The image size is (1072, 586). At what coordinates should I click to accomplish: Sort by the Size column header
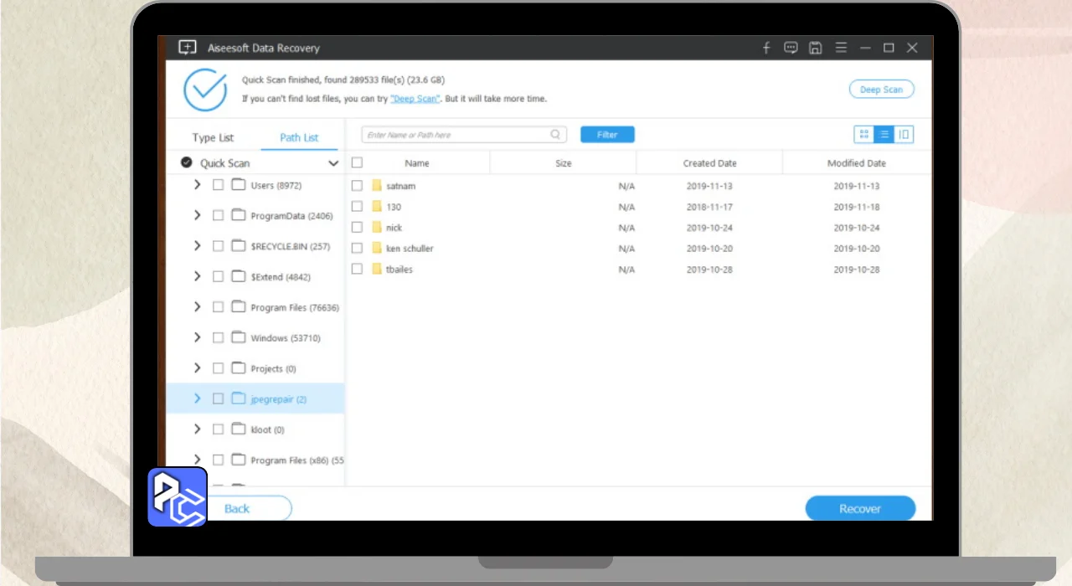click(x=564, y=163)
